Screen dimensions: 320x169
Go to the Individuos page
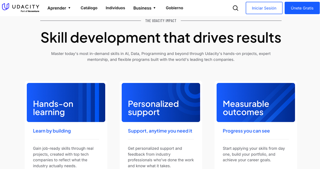click(x=115, y=8)
